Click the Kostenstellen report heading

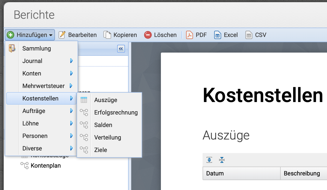(263, 95)
